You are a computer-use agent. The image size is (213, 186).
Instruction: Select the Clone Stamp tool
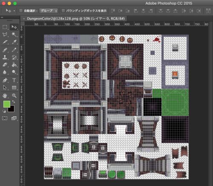pos(5,57)
